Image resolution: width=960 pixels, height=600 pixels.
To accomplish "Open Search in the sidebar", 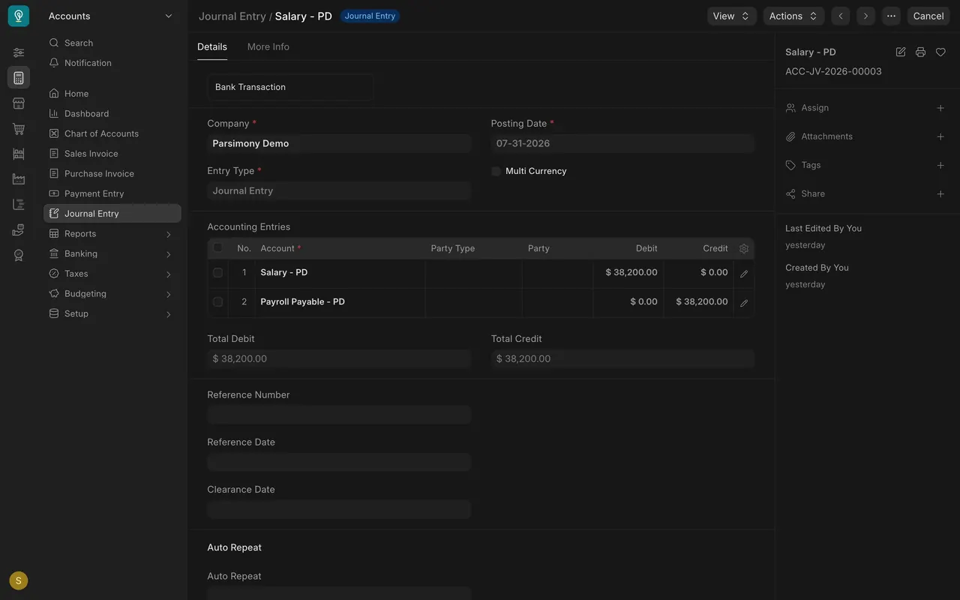I will point(112,43).
